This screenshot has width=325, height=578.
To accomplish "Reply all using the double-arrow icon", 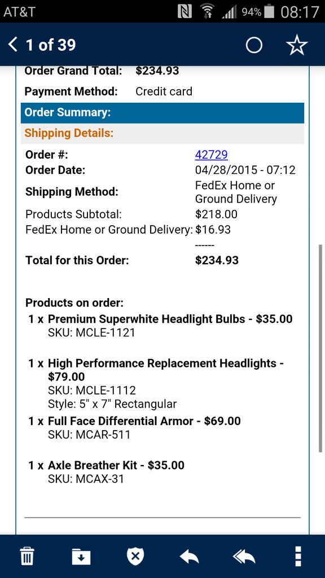I will (x=244, y=556).
